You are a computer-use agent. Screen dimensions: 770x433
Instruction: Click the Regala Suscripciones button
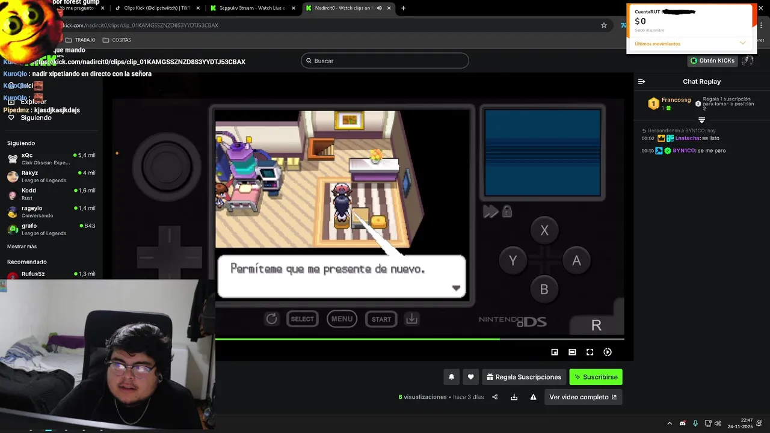(524, 377)
